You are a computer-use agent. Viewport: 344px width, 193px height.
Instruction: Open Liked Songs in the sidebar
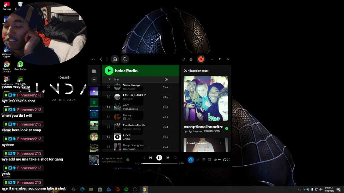pyautogui.click(x=94, y=91)
